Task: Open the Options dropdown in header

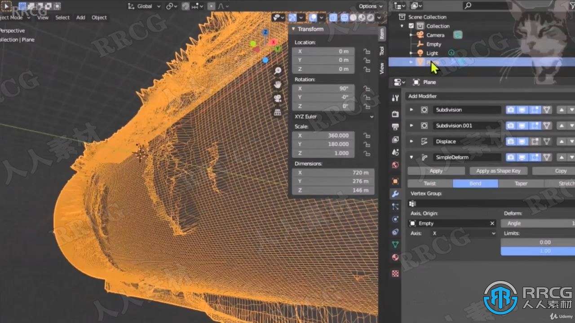Action: tap(371, 6)
